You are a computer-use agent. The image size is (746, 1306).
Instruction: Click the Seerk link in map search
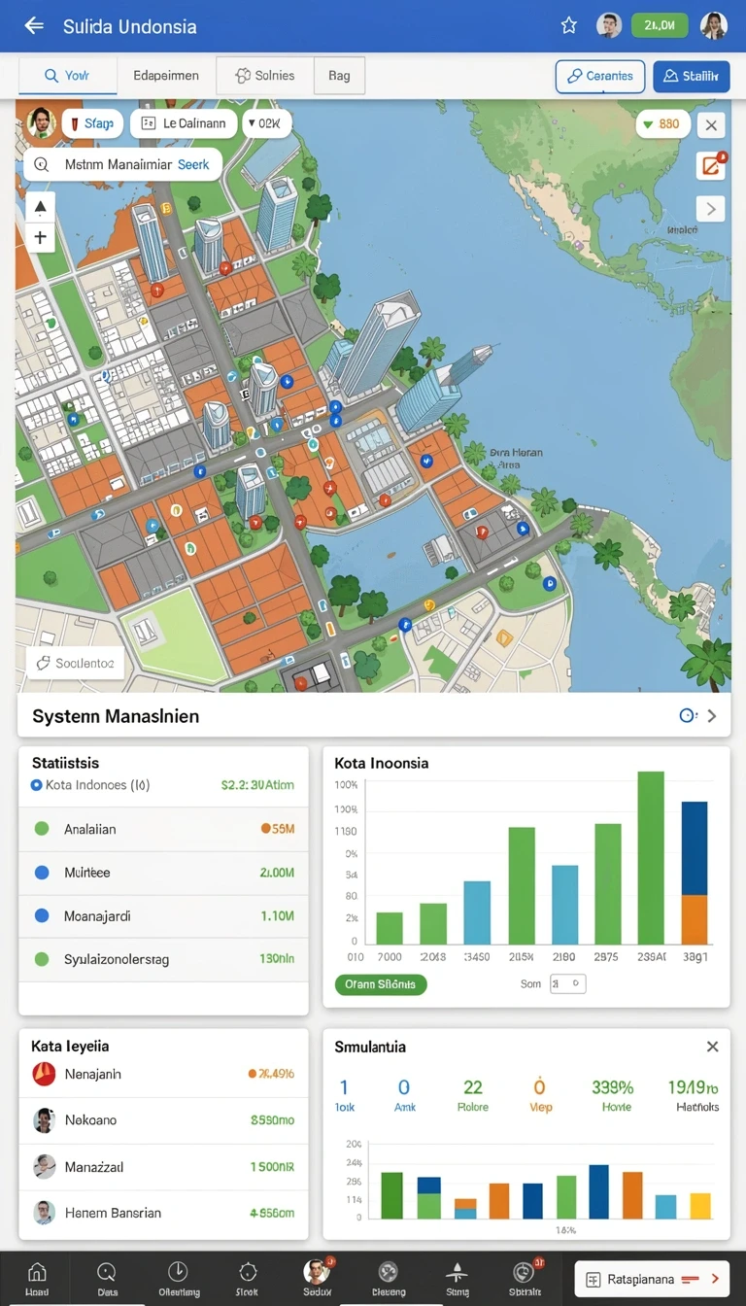[193, 165]
